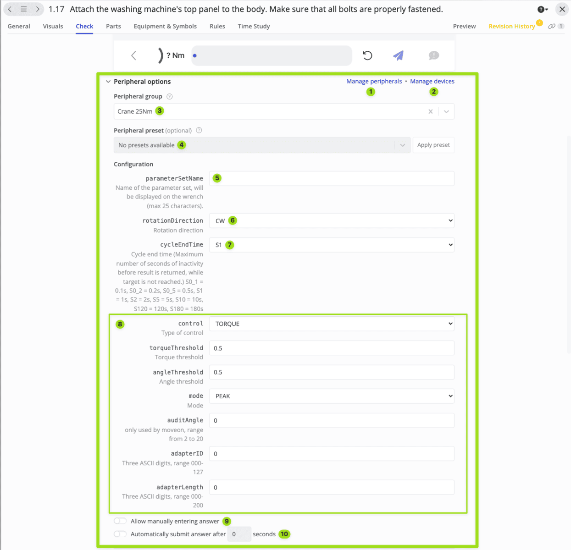This screenshot has width=571, height=550.
Task: Clear the Crane 25Nm peripheral group selection
Action: (x=430, y=111)
